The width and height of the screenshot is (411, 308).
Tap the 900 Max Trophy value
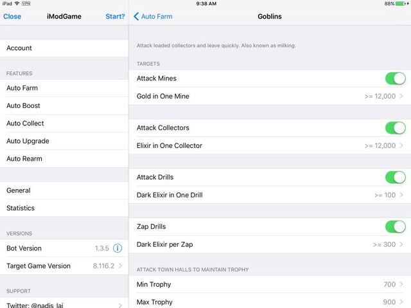click(389, 302)
